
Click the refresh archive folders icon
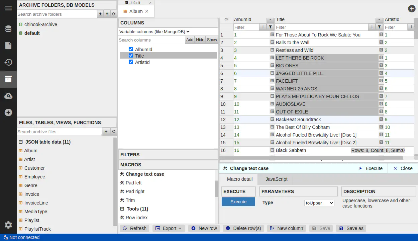coord(114,14)
